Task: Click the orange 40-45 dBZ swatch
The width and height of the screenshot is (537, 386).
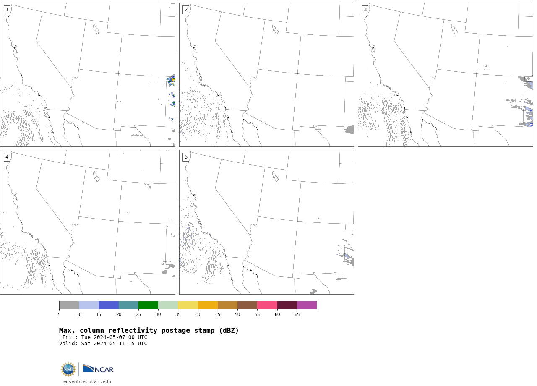Action: [208, 305]
